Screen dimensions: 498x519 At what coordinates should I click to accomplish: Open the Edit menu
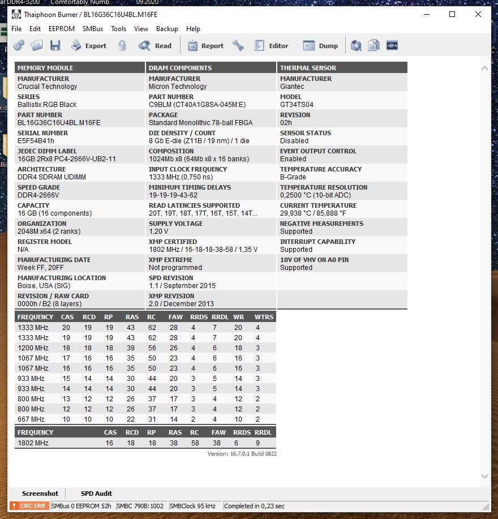[x=35, y=29]
